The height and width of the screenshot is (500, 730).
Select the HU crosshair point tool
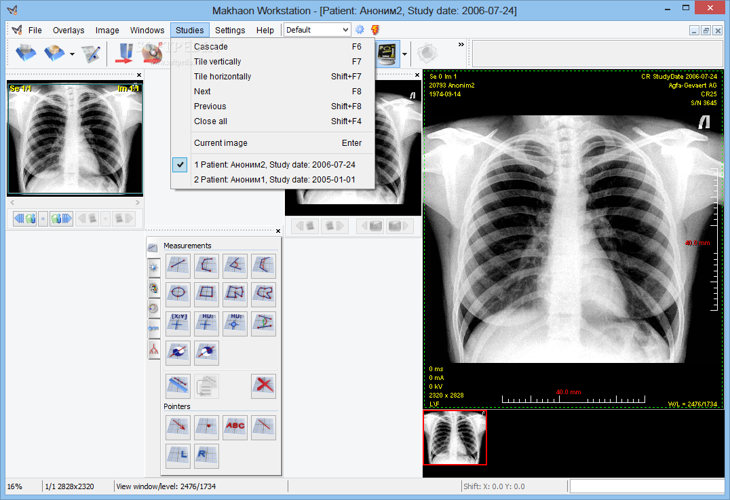point(206,324)
